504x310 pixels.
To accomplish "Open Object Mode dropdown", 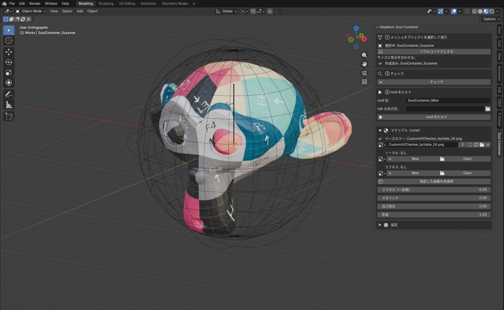I will tap(31, 11).
